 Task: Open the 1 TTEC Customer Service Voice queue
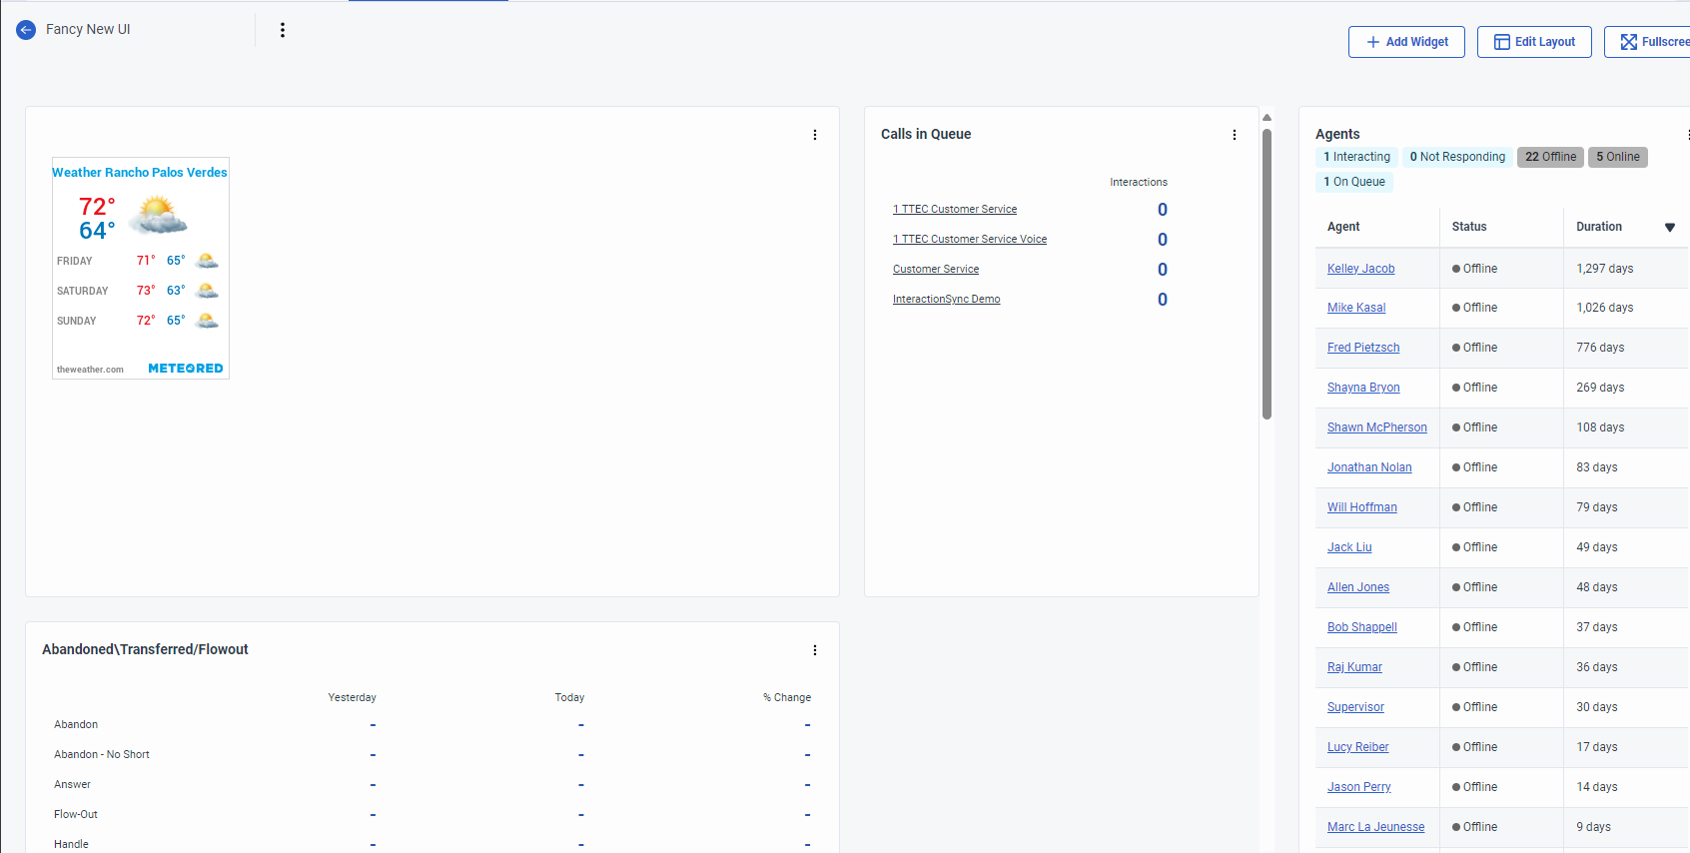point(970,240)
